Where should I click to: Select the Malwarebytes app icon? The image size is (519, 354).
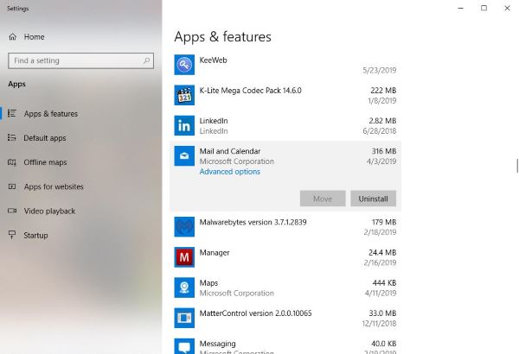pyautogui.click(x=184, y=227)
